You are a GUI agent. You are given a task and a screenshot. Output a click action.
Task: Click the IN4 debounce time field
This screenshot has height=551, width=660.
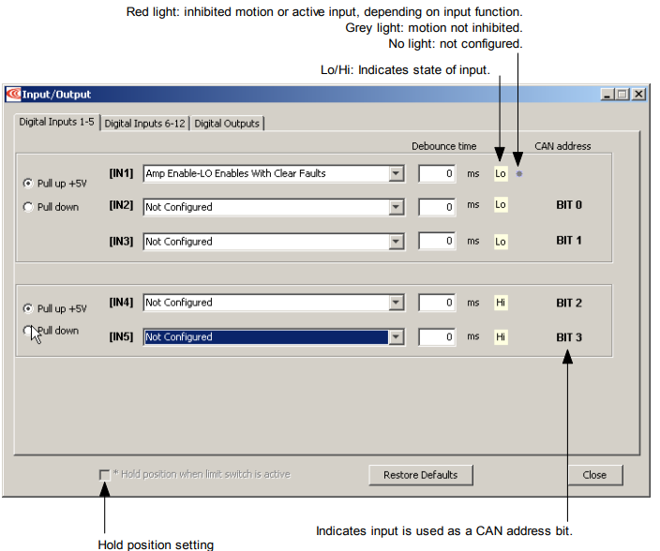437,303
